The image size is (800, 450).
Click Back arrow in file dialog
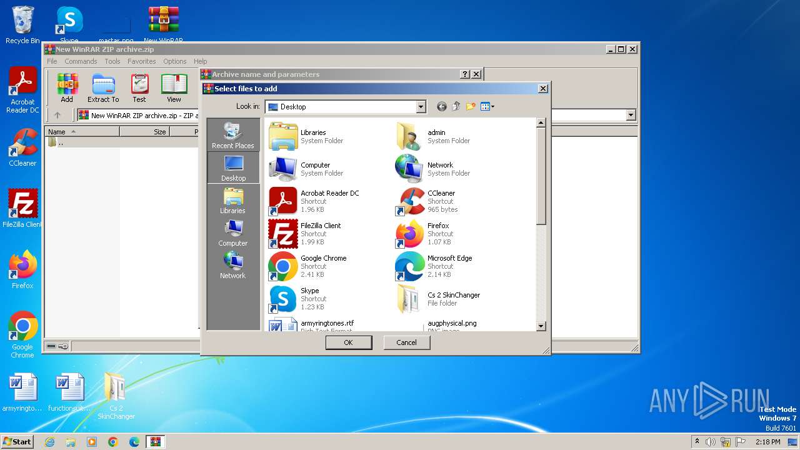pos(441,107)
